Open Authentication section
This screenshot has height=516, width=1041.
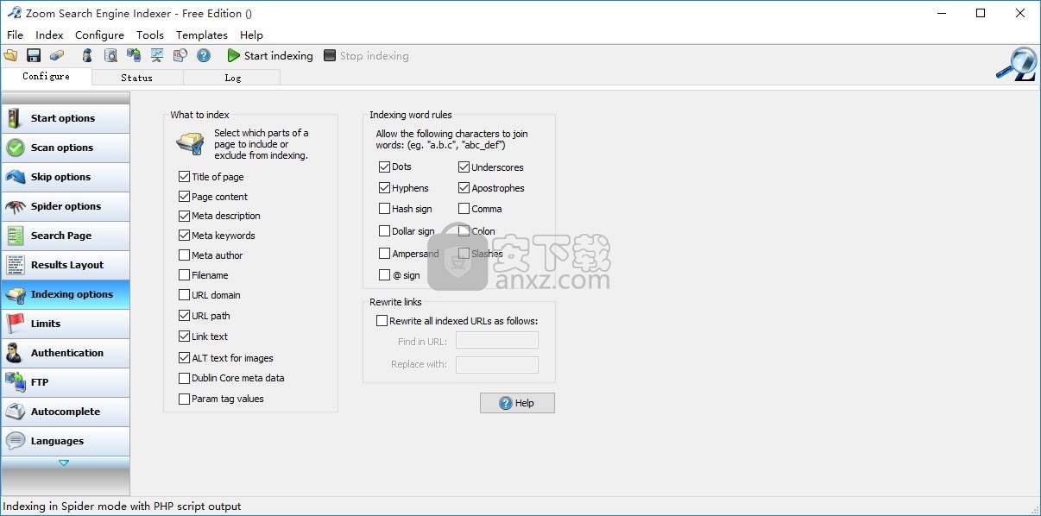click(x=66, y=353)
